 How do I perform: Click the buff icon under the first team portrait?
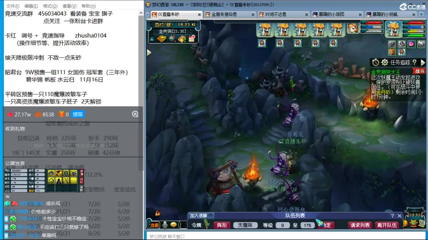(262, 43)
